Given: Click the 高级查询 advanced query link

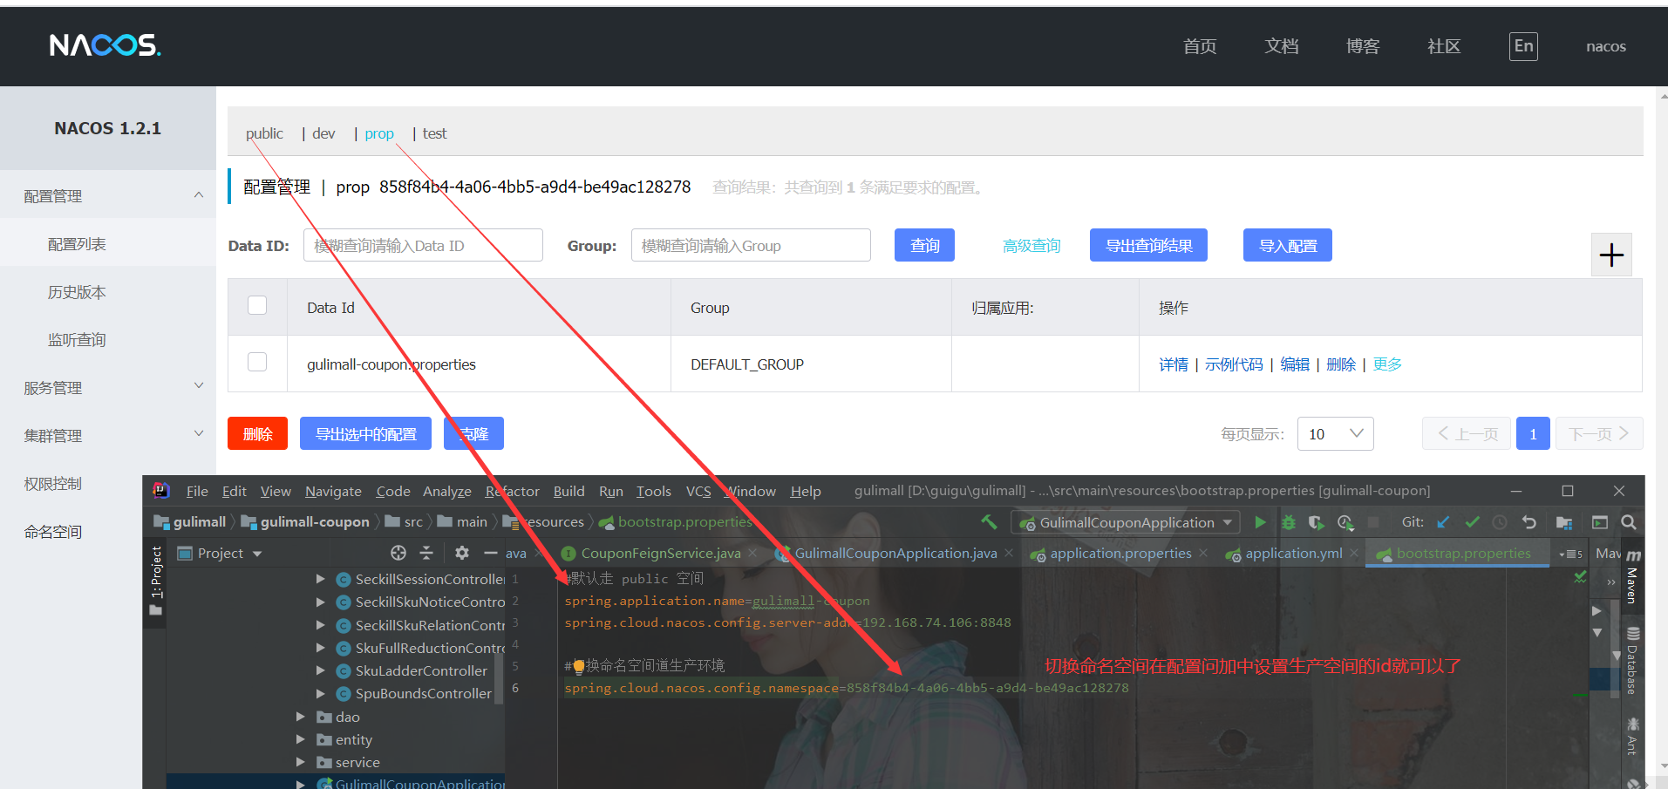Looking at the screenshot, I should (1031, 246).
